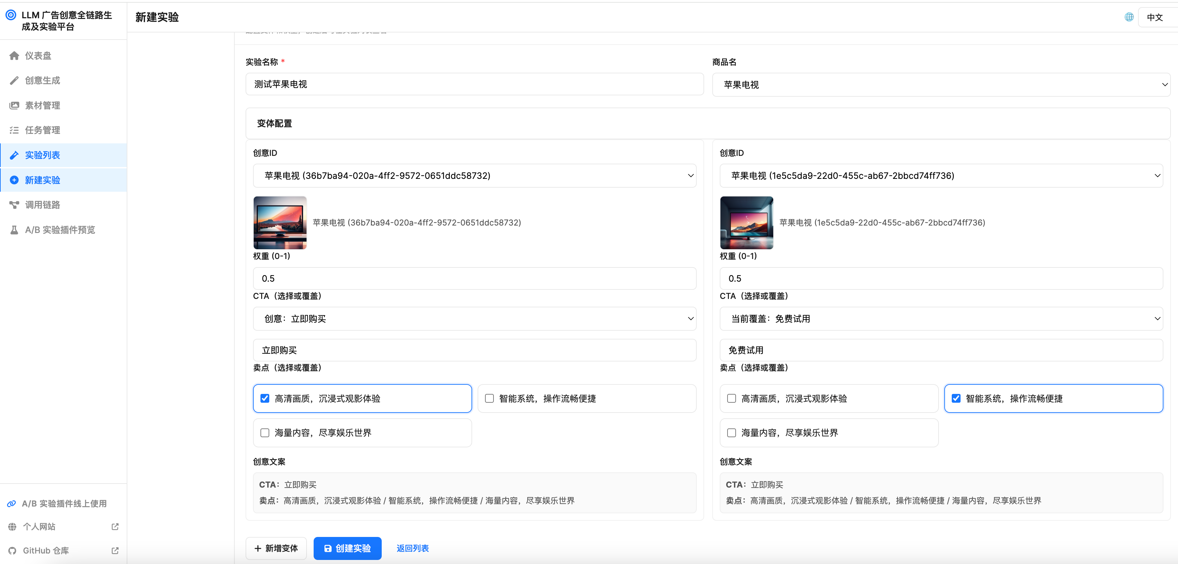Open second variant 创意ID dropdown (1e5c5da9)
Screen dimensions: 1178x564
941,175
